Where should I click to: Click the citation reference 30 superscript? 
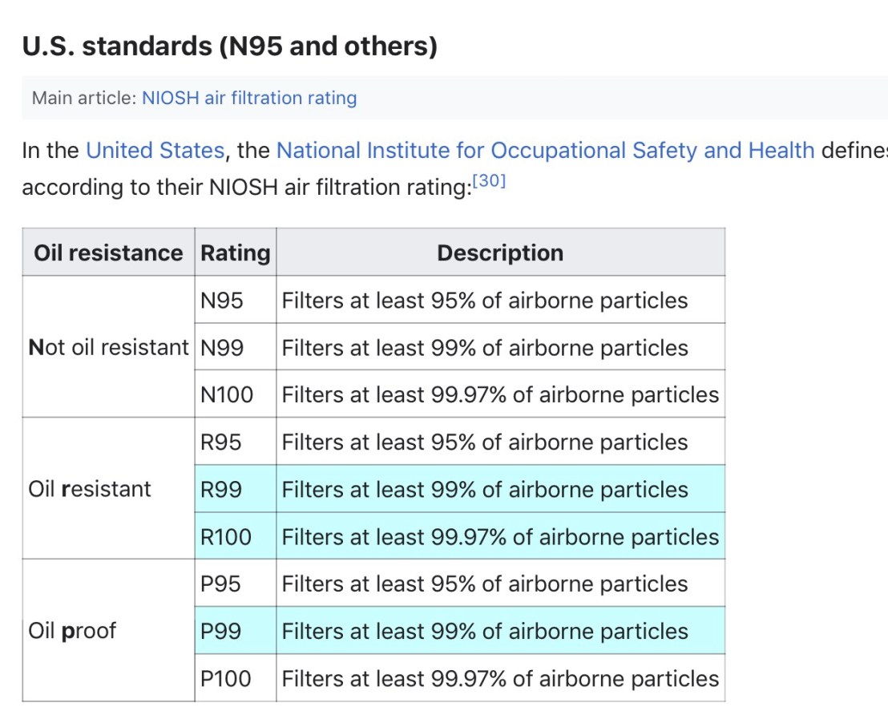coord(489,181)
